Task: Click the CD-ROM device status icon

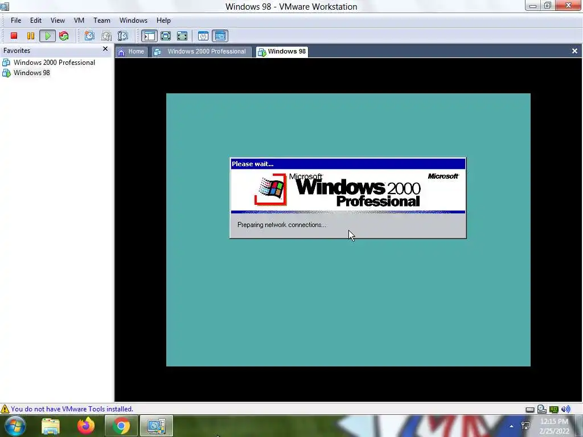Action: coord(542,409)
